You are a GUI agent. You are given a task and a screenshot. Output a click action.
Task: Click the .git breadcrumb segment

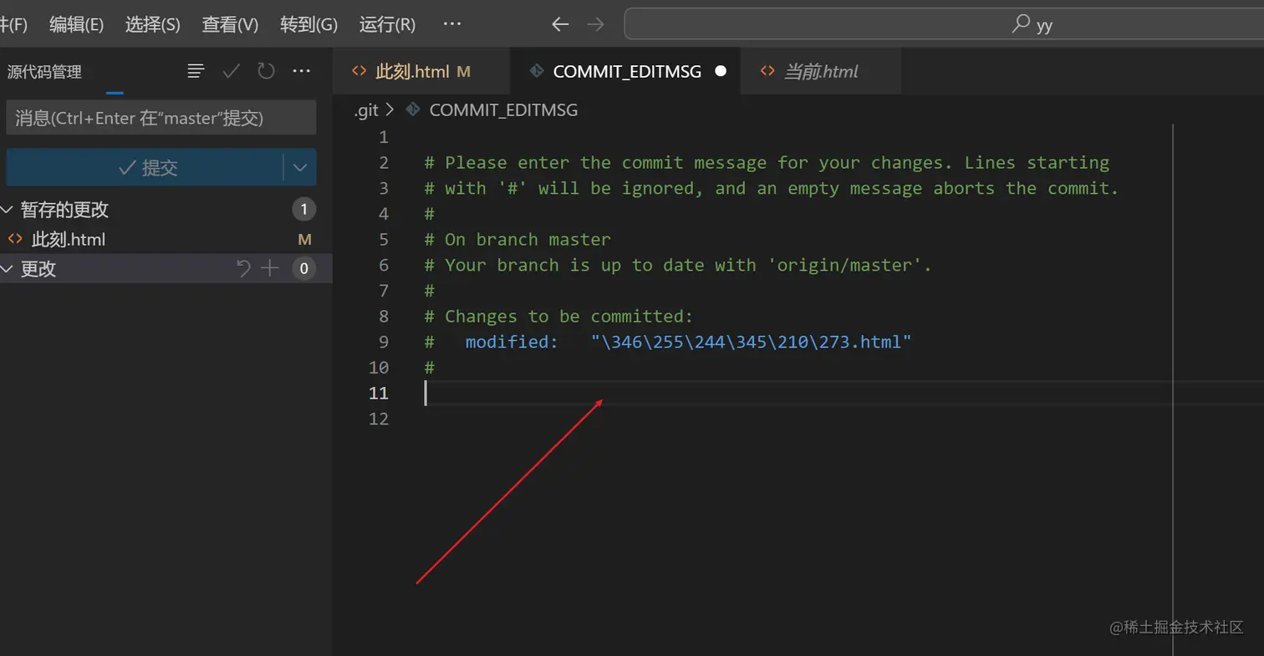(x=366, y=110)
